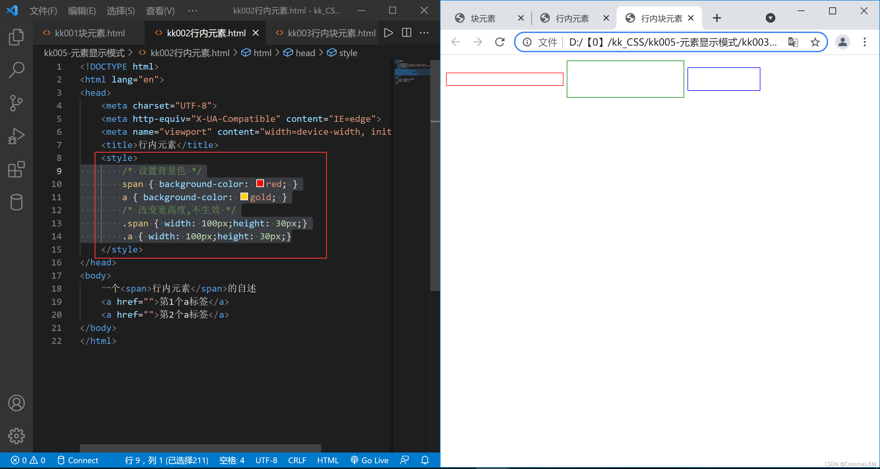
Task: Open the Search view in VS Code sidebar
Action: click(16, 70)
